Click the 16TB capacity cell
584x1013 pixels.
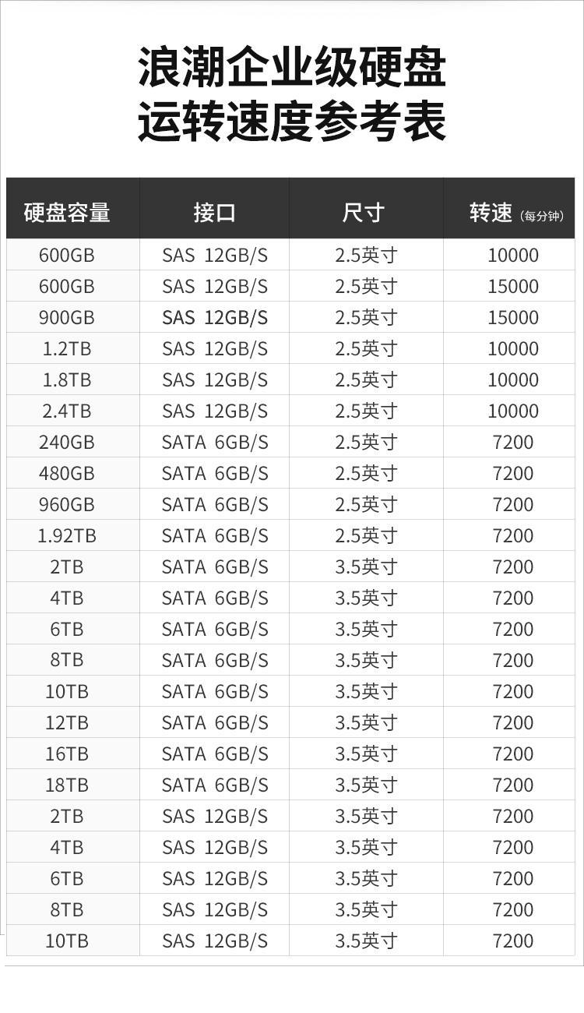click(x=67, y=754)
